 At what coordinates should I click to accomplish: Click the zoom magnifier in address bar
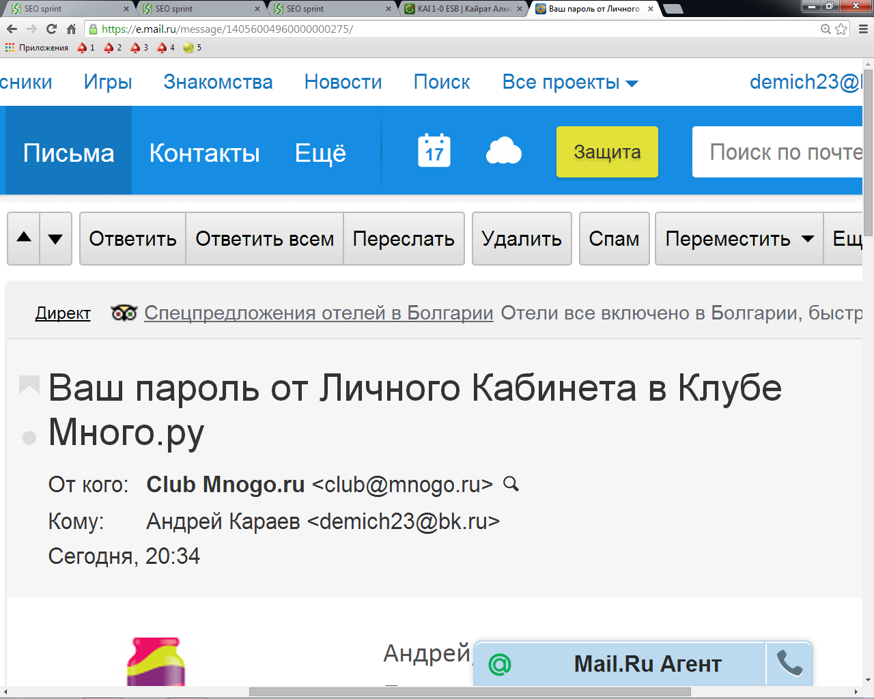click(826, 29)
